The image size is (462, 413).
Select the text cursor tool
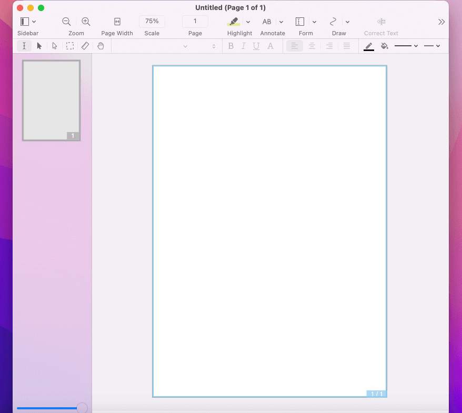pos(24,46)
